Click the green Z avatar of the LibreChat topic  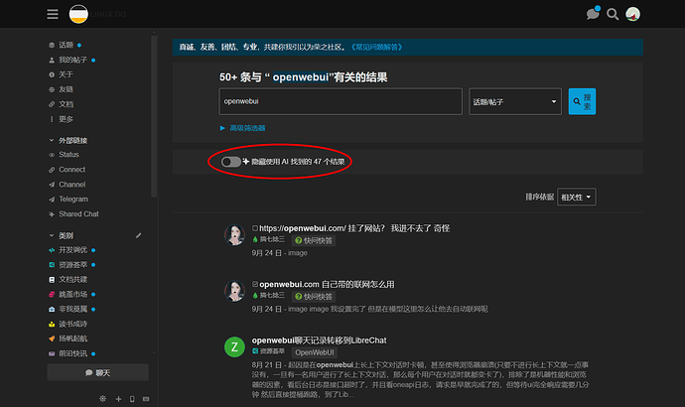[x=234, y=346]
